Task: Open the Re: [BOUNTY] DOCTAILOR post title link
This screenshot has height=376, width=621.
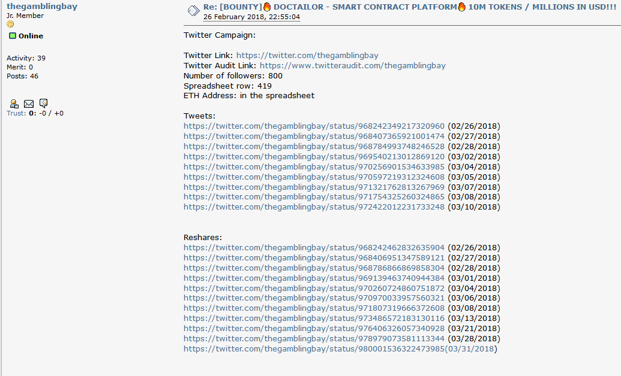Action: pos(410,7)
